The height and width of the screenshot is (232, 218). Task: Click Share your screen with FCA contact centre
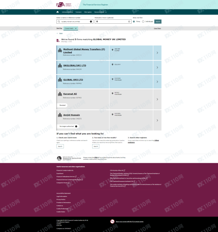pos(129,222)
